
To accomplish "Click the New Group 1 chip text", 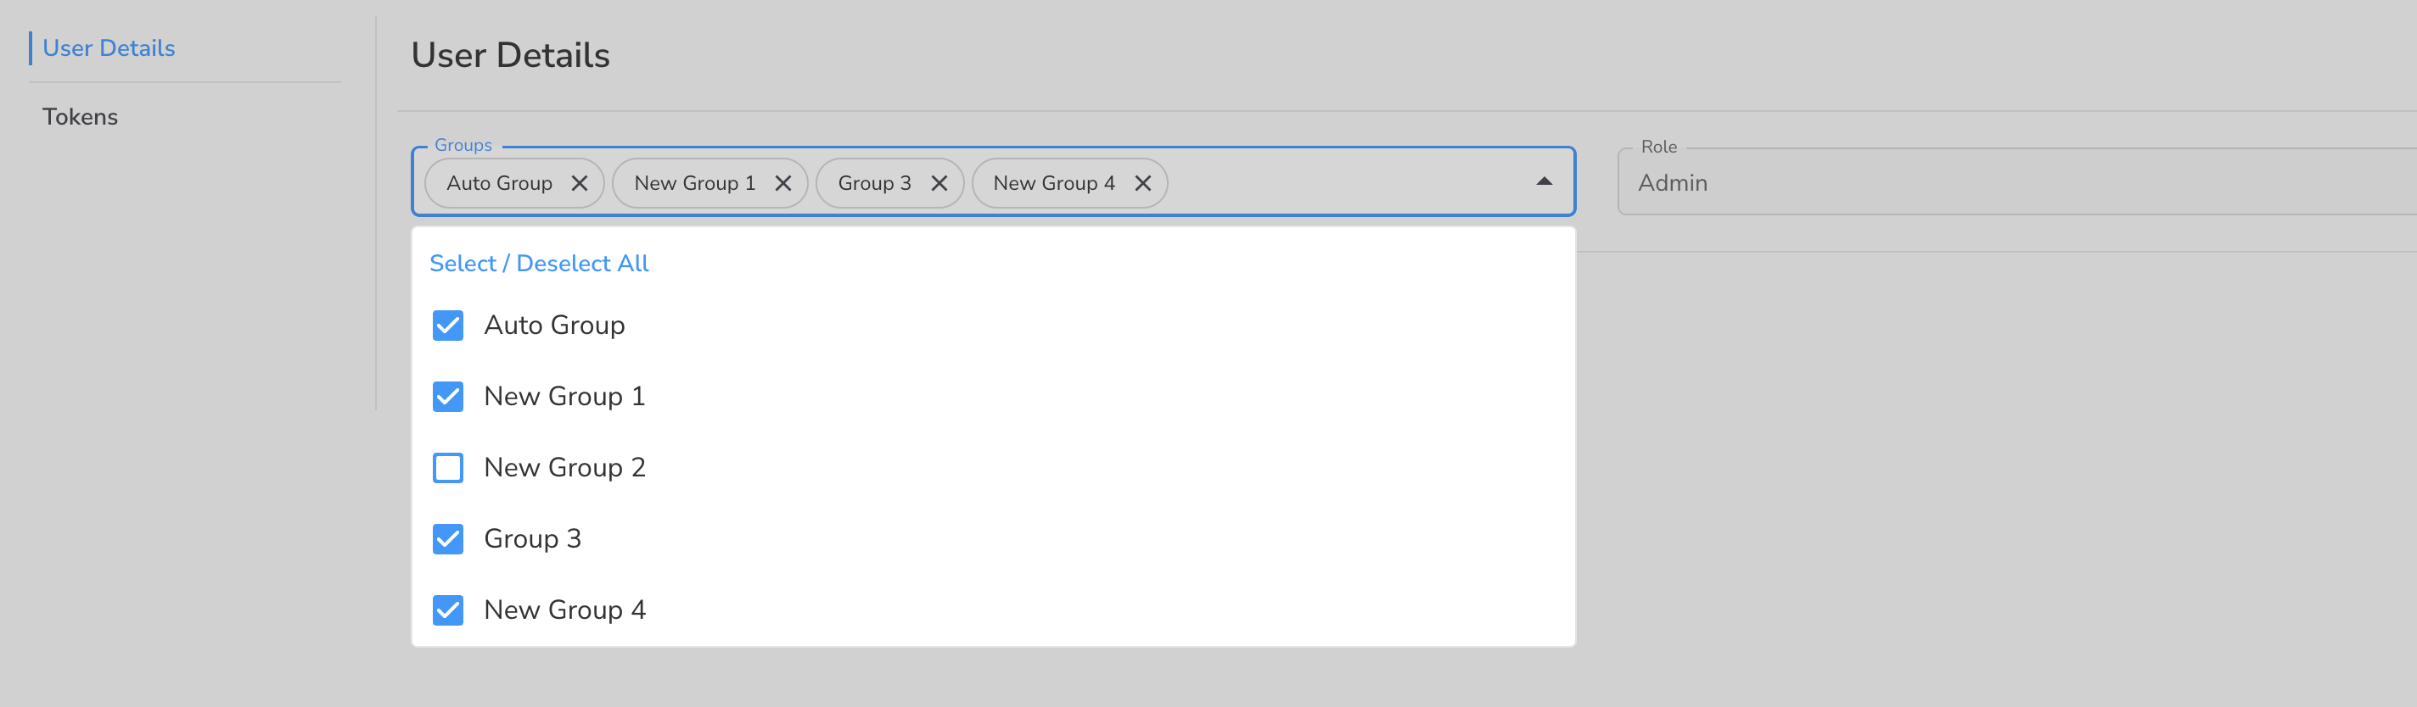I will point(695,183).
